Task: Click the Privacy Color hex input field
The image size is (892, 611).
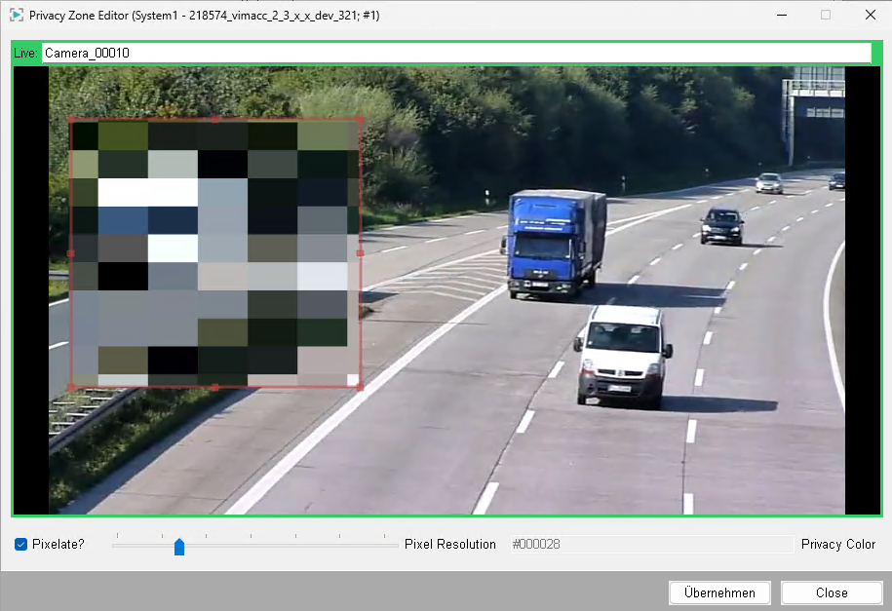Action: pos(651,545)
